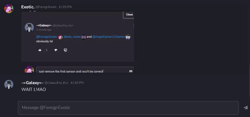
Task: Open -=Galaxy=- avatar beside WAIT LMAO
Action: click(x=9, y=84)
